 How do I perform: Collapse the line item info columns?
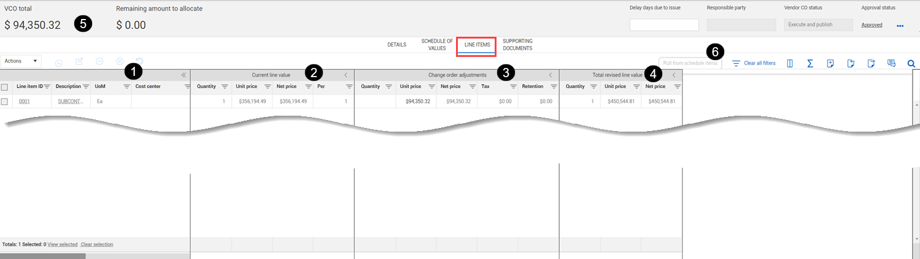[184, 75]
